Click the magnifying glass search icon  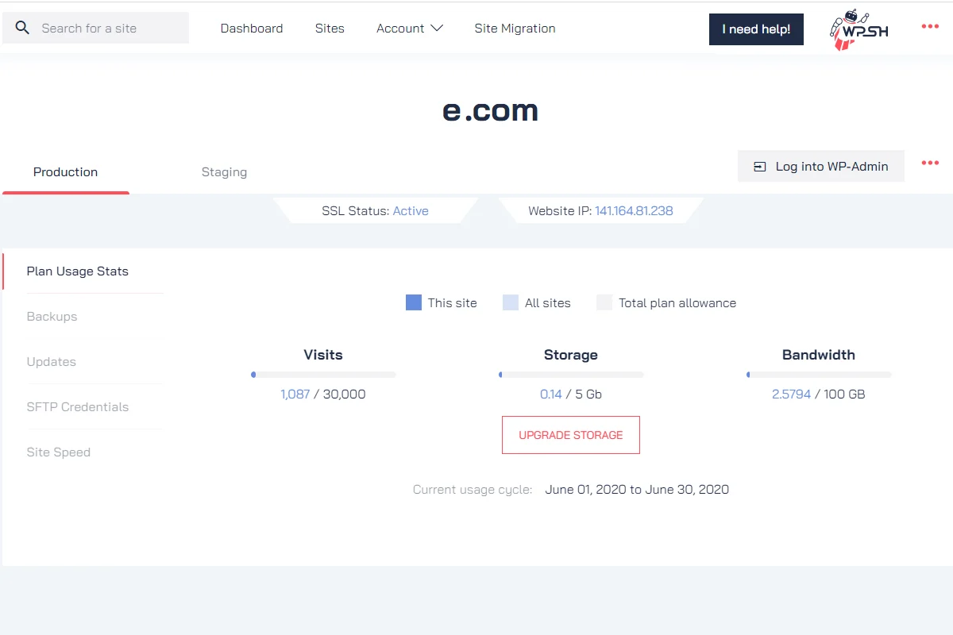[x=23, y=29]
